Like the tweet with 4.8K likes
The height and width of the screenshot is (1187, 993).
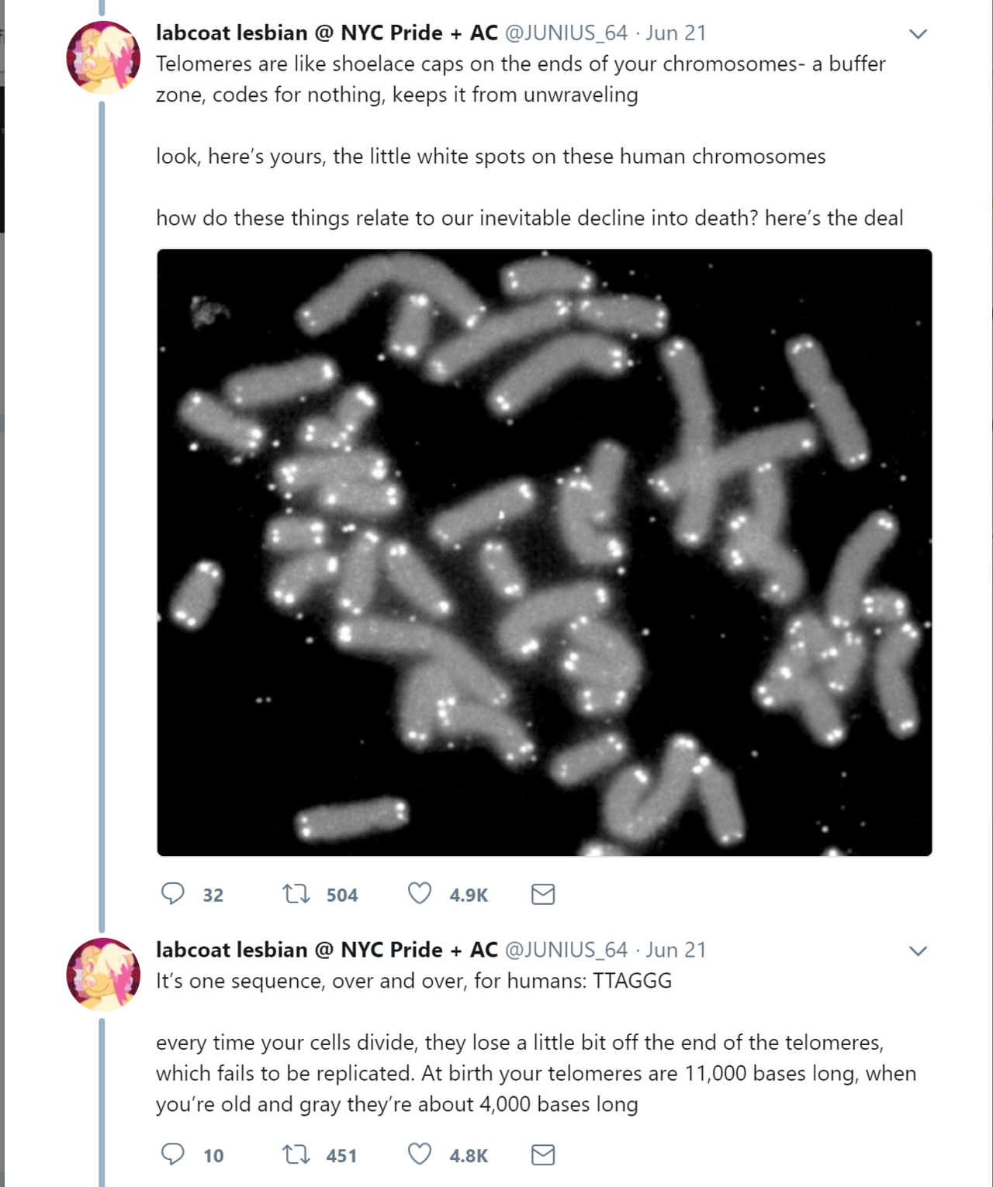click(420, 1154)
